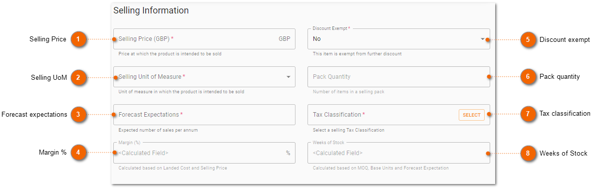Click orange callout marker number 3
The width and height of the screenshot is (591, 189).
click(78, 115)
